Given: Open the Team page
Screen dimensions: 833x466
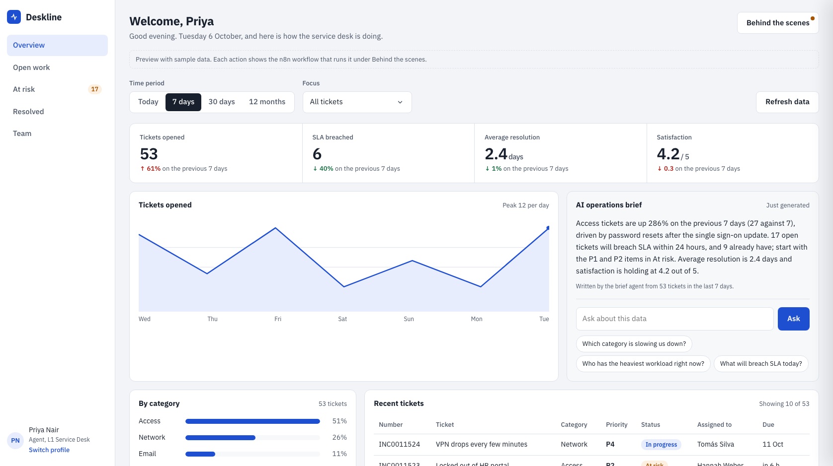Looking at the screenshot, I should [x=57, y=133].
